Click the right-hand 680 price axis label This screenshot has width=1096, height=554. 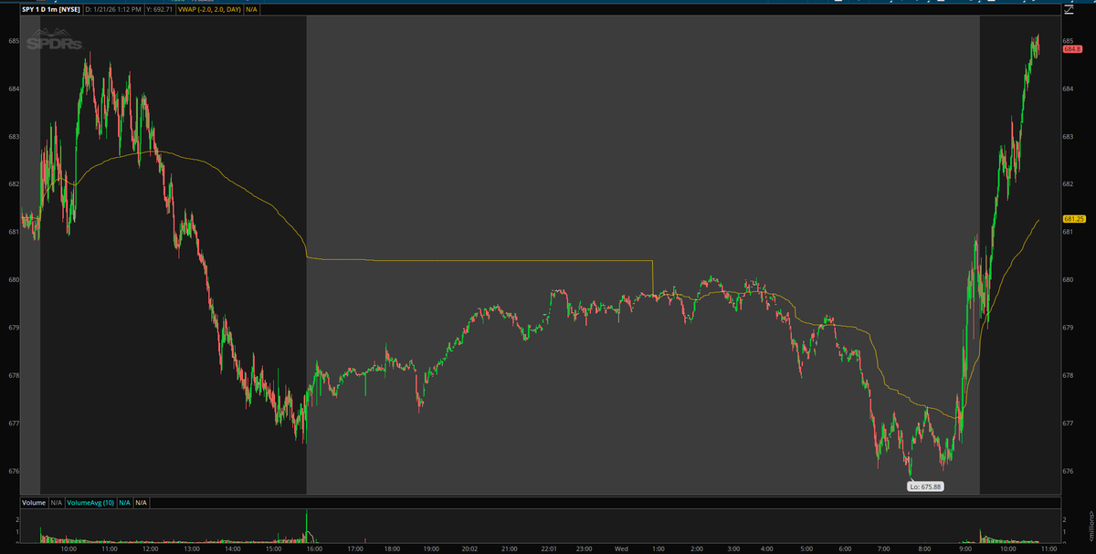coord(1068,279)
